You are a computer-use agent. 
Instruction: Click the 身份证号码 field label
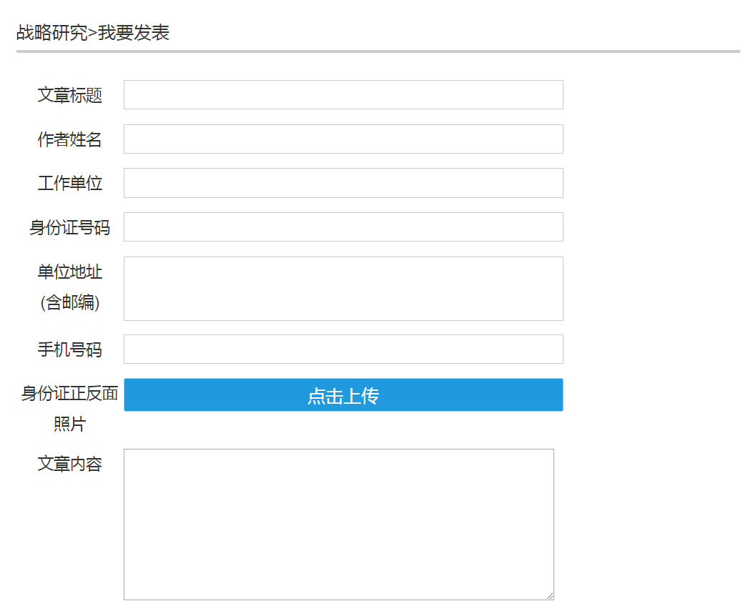[71, 227]
